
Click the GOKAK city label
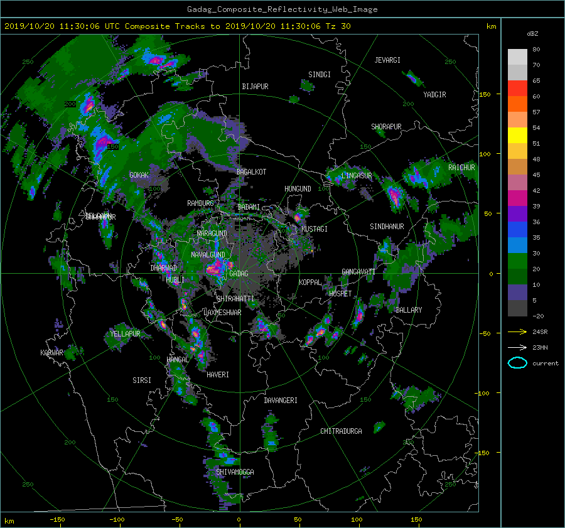point(139,175)
